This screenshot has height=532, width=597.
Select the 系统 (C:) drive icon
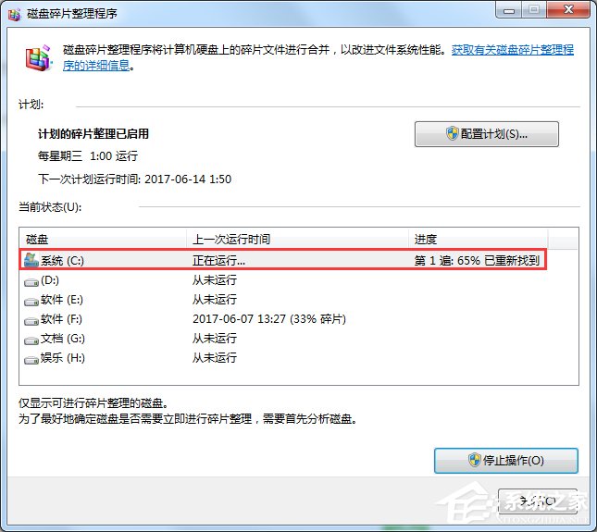point(31,260)
